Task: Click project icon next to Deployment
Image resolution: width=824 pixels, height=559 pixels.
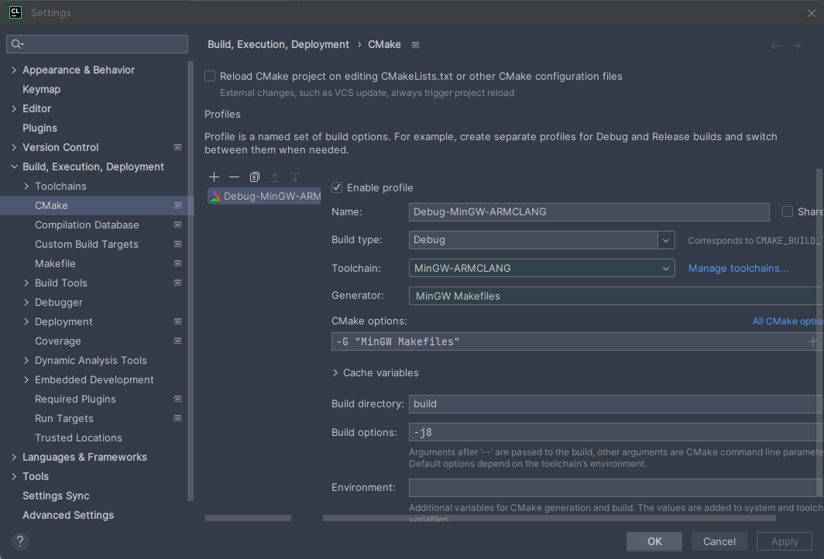Action: click(x=177, y=321)
